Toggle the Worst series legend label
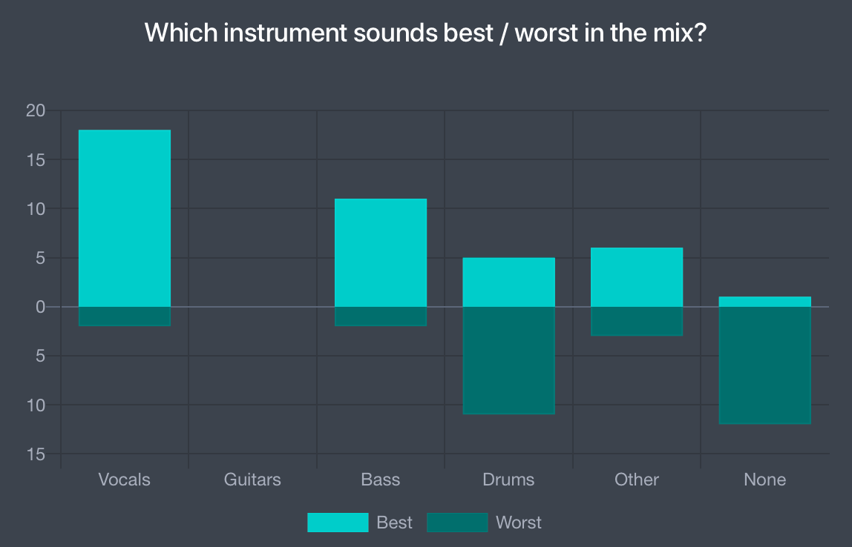This screenshot has height=547, width=852. tap(518, 523)
